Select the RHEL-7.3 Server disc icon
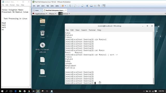This screenshot has width=166, height=93. tap(43, 48)
